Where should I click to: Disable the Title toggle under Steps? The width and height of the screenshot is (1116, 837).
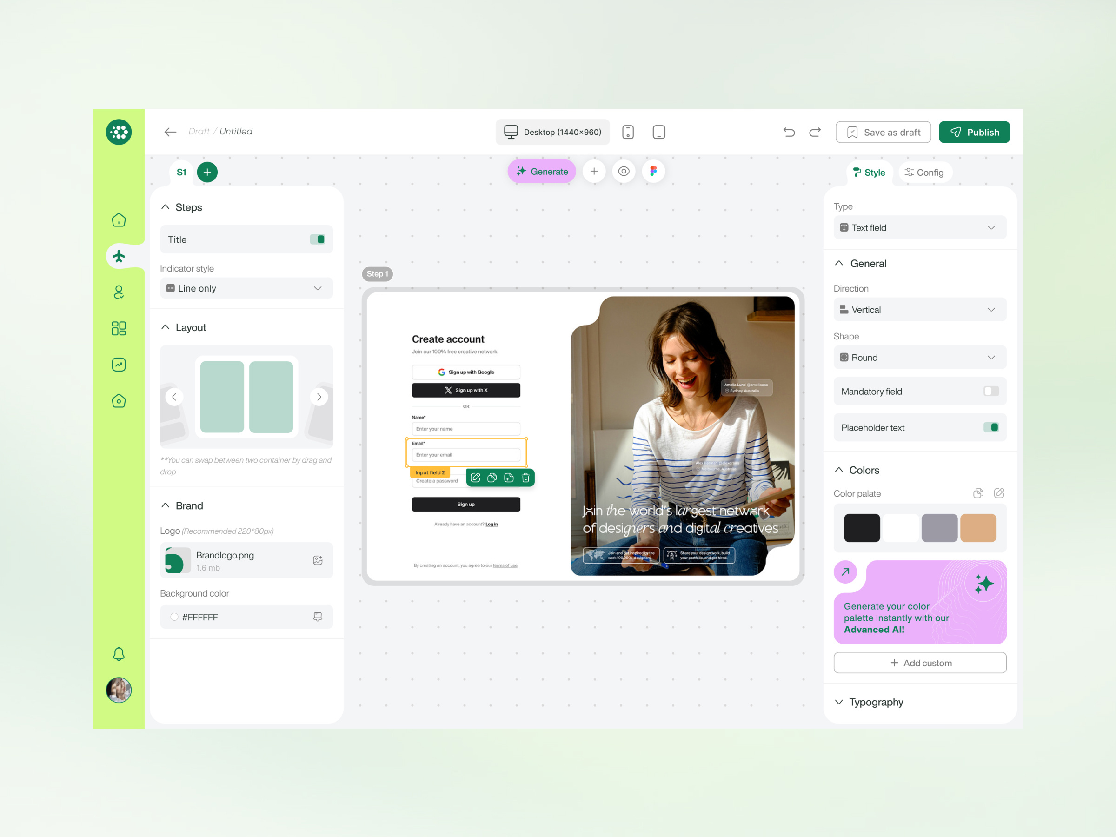click(318, 239)
